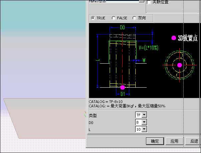201x153 pixels.
Task: Click the 类型 field label
Action: [x=93, y=115]
